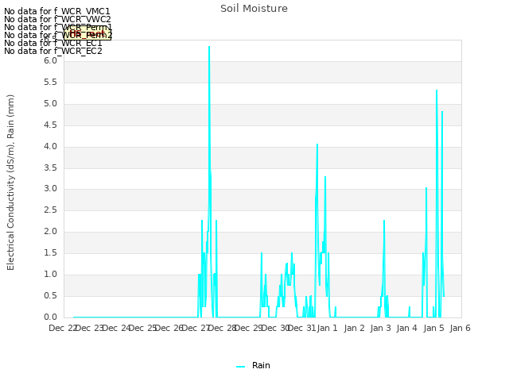This screenshot has height=381, width=509.
Task: Click the Soil Moisture chart title
Action: [254, 9]
